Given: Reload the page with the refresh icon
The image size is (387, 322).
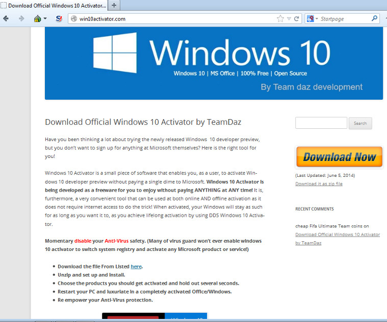Looking at the screenshot, I should (x=297, y=18).
